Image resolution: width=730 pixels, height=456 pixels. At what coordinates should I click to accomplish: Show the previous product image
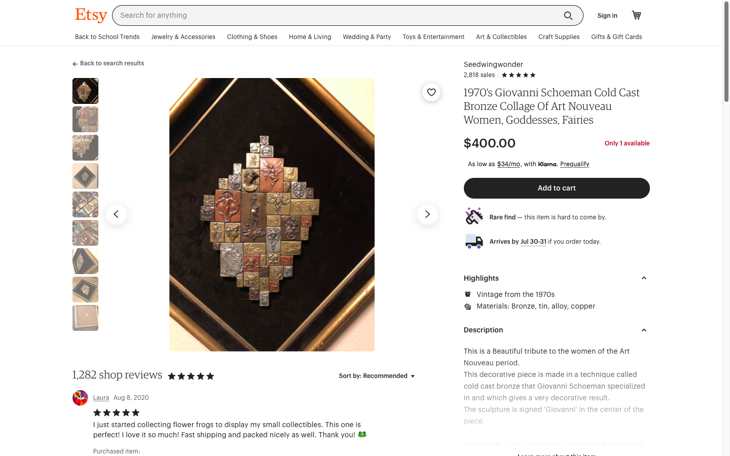click(x=116, y=214)
